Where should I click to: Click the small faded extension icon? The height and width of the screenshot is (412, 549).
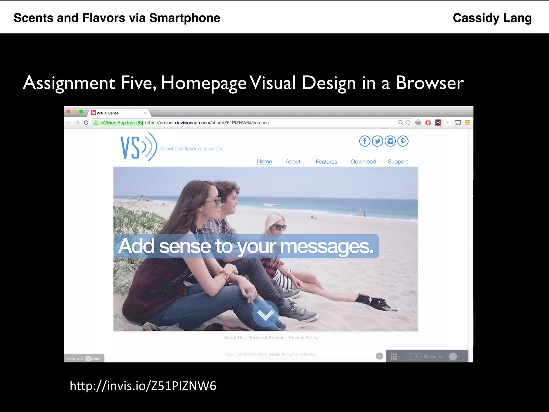click(x=448, y=123)
